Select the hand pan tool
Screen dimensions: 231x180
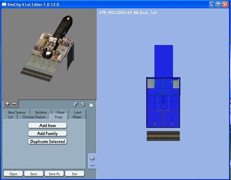91,105
